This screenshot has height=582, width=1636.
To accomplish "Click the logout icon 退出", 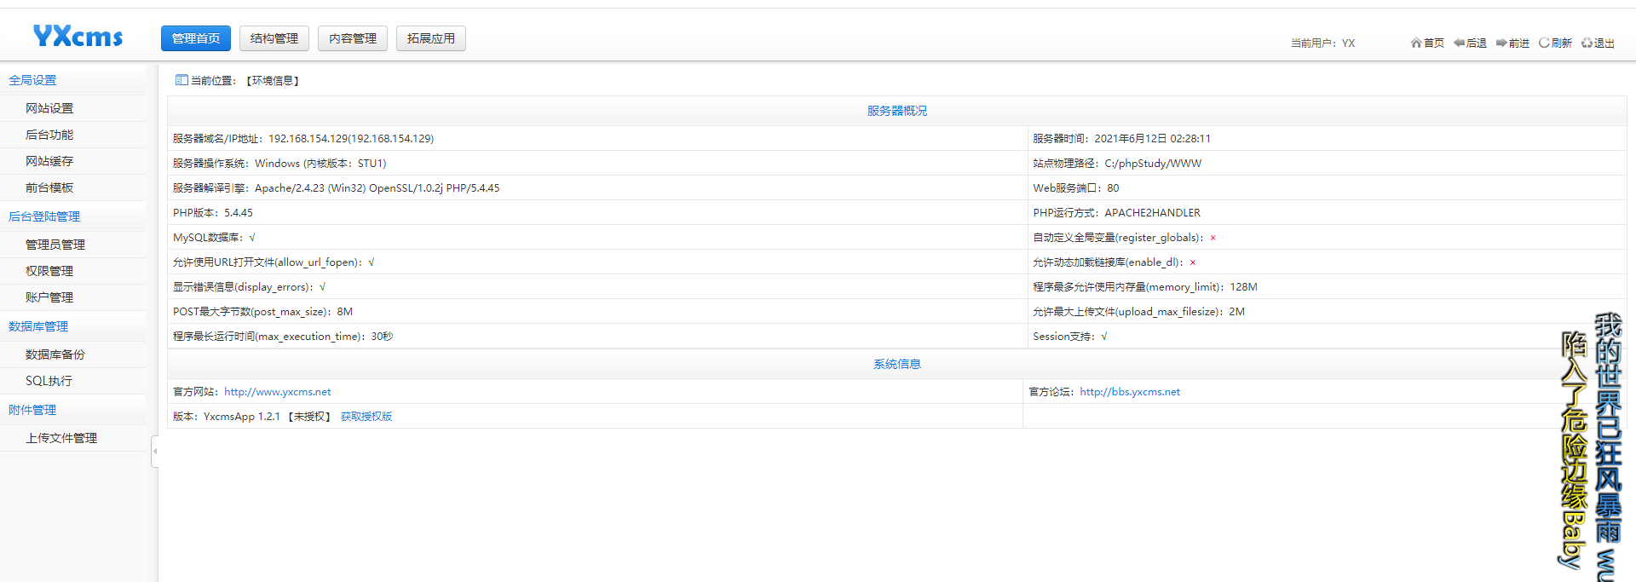I will [1598, 43].
